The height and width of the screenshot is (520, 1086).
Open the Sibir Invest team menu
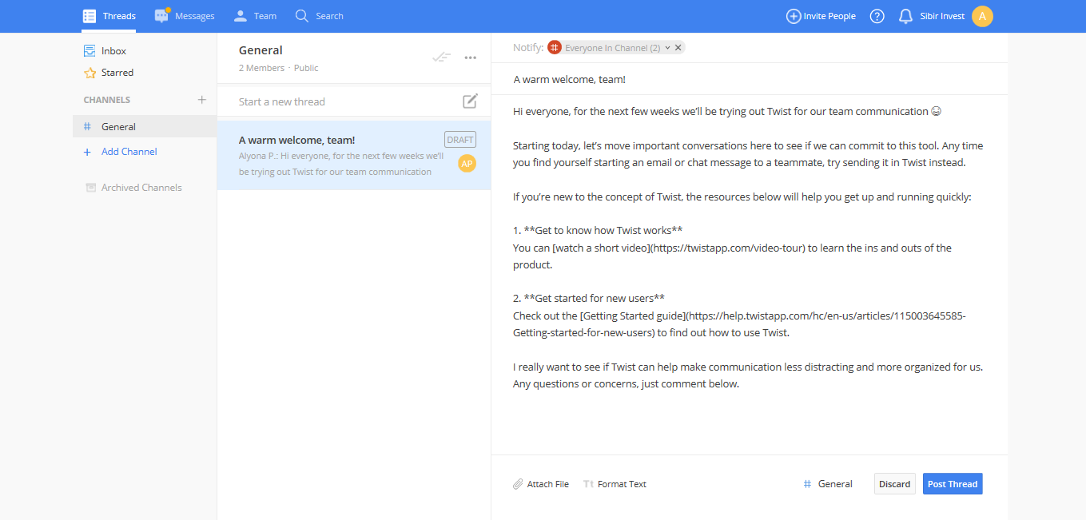pos(942,16)
